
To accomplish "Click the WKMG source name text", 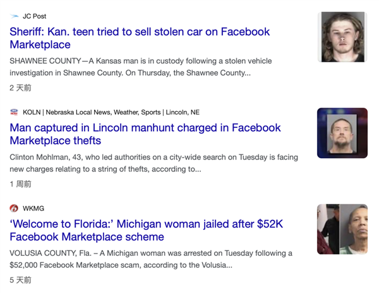I will coord(33,209).
